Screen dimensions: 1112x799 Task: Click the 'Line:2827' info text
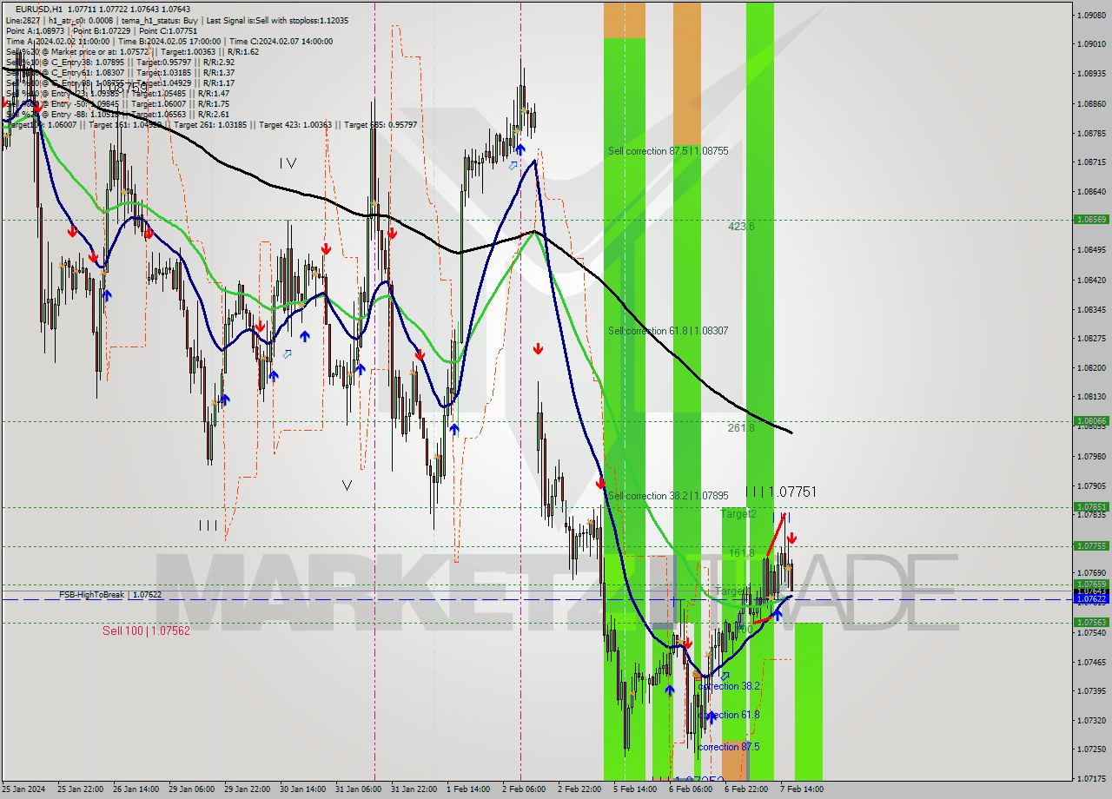pyautogui.click(x=22, y=19)
